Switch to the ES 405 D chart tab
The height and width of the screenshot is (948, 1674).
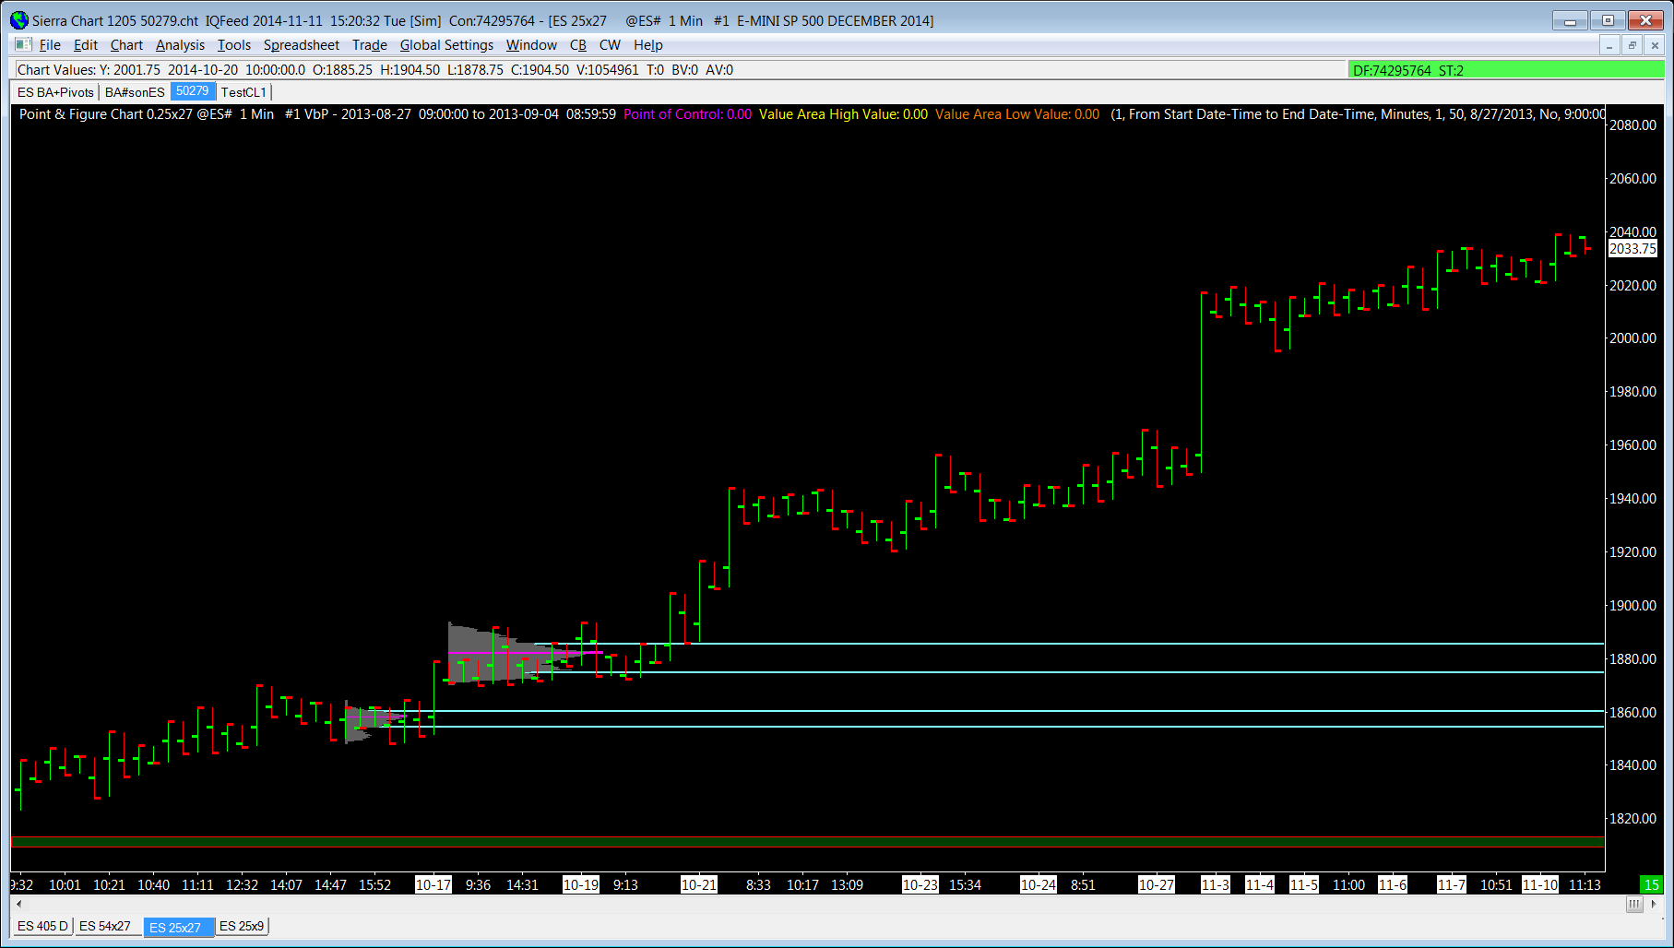(42, 926)
